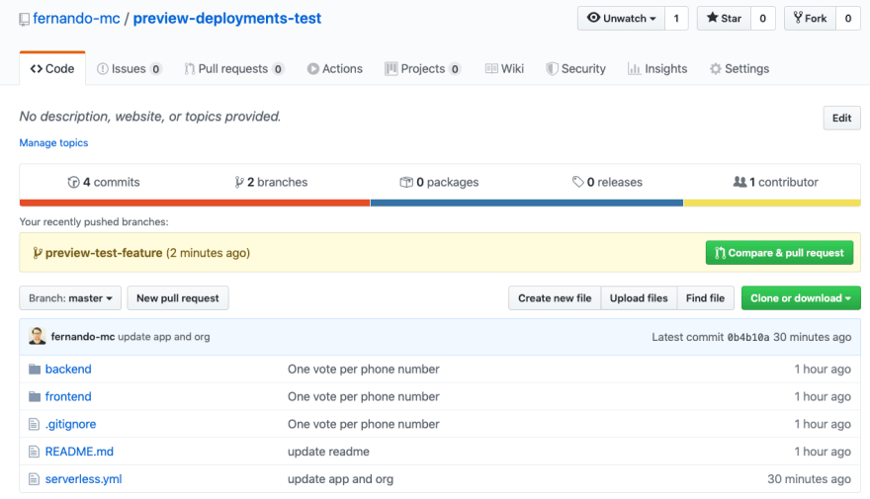Open the preview-test-feature branch link

click(x=104, y=253)
